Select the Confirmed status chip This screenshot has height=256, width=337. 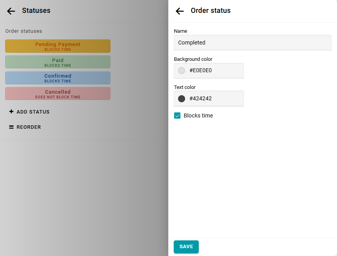point(58,78)
